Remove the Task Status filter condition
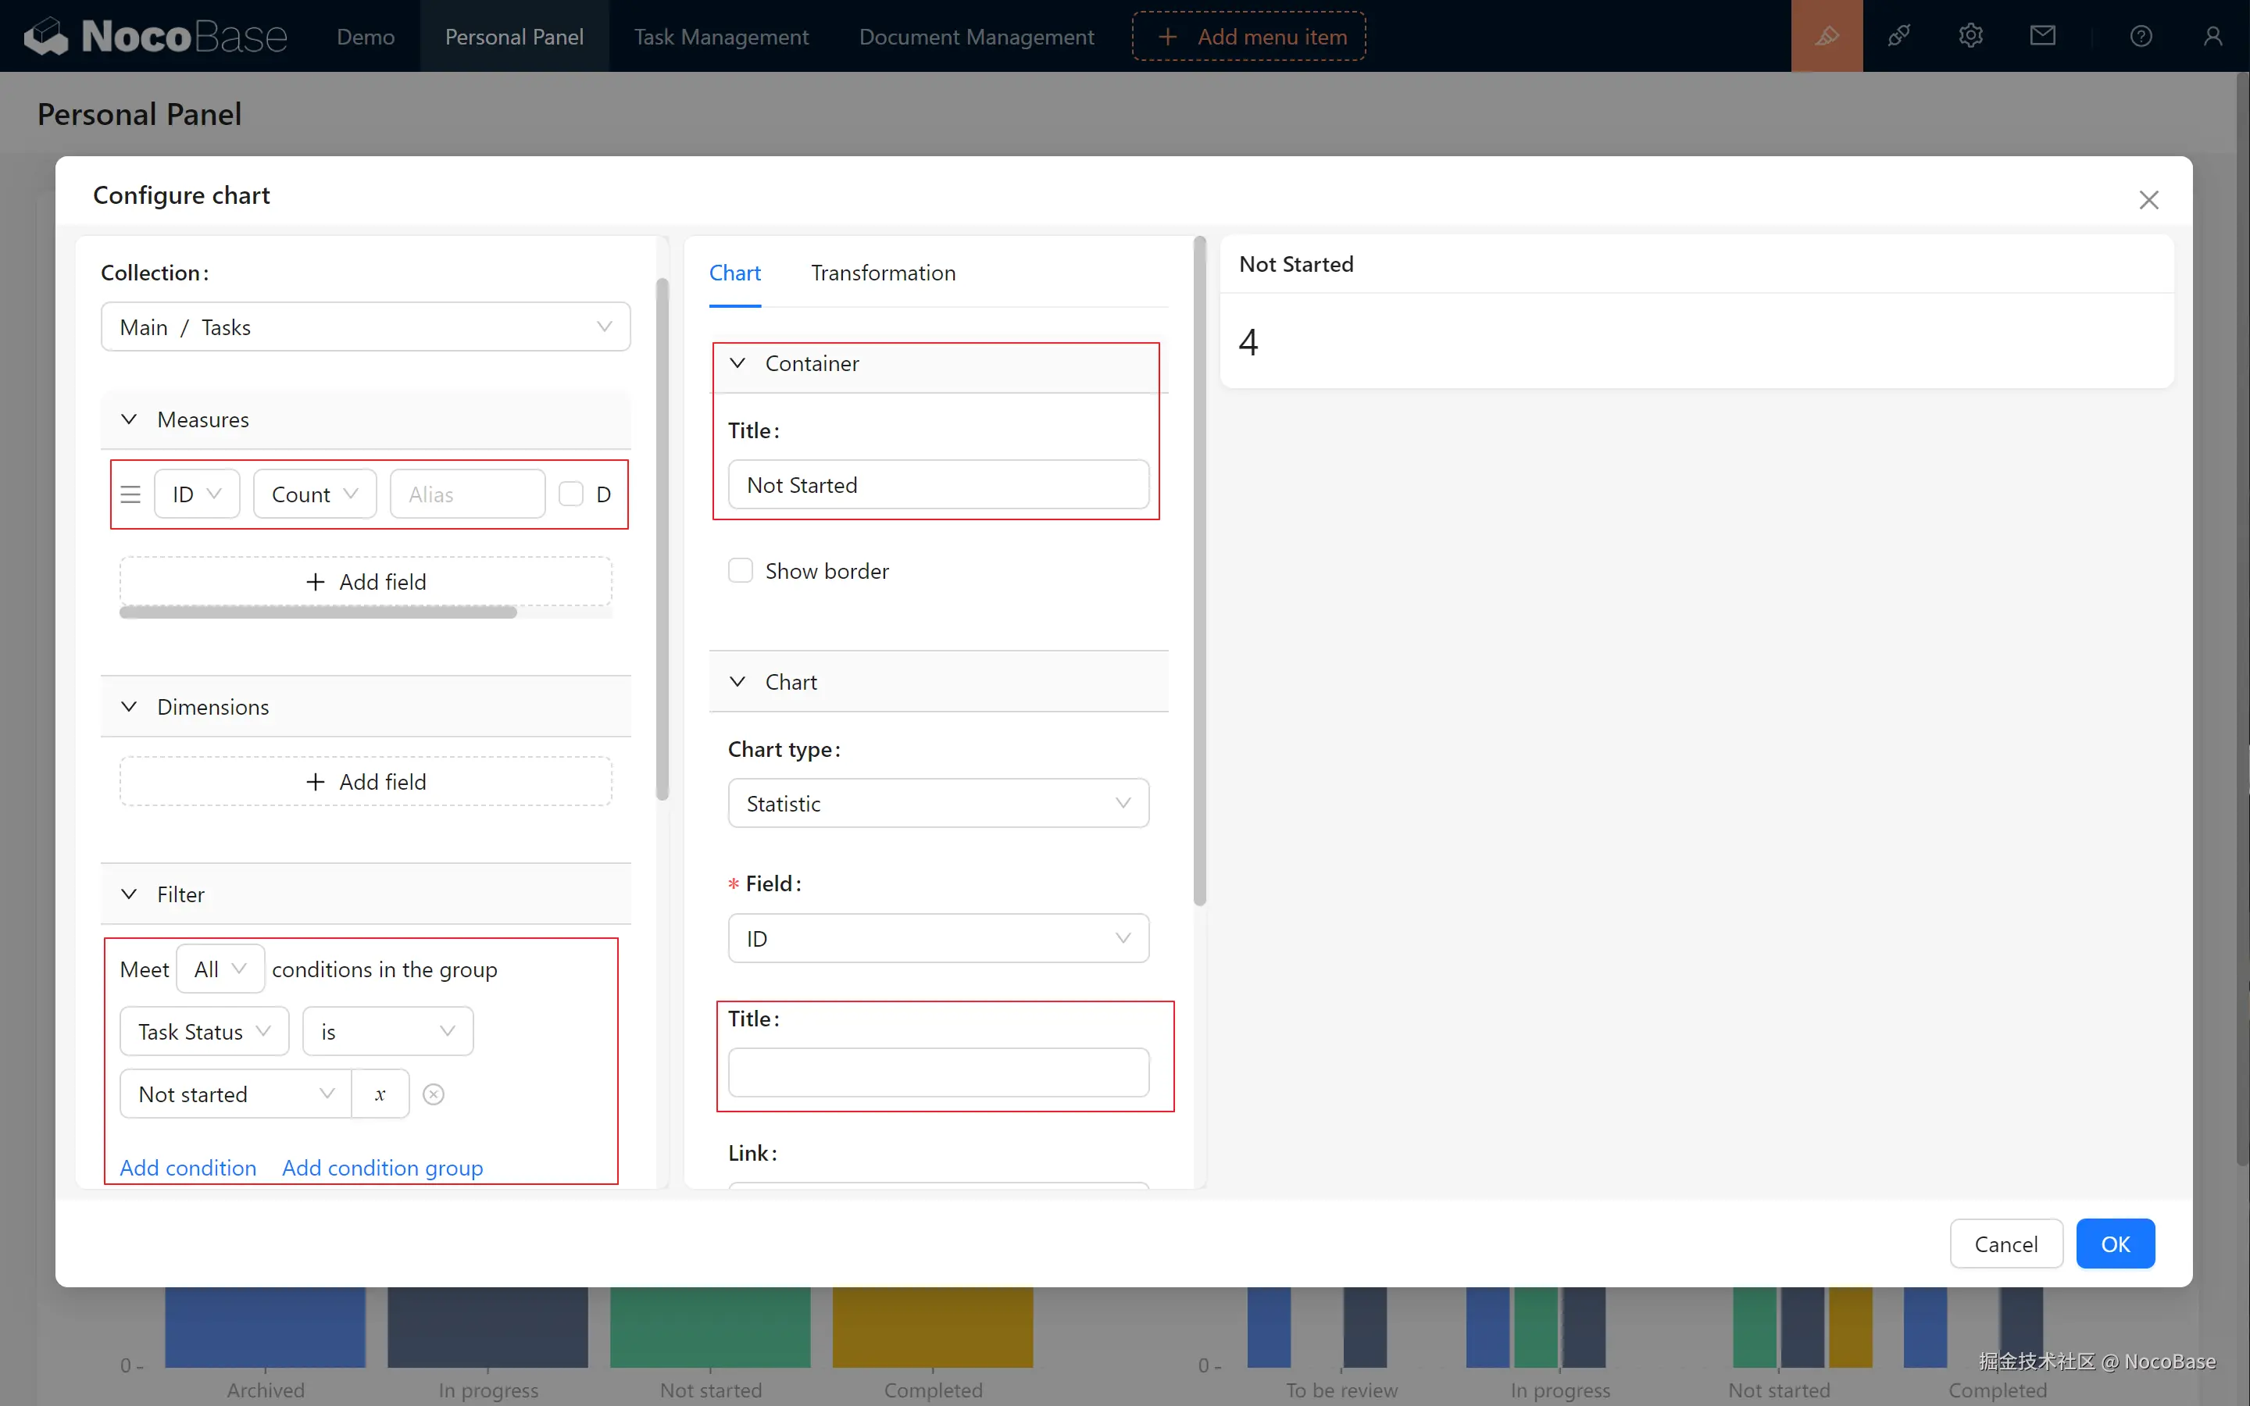This screenshot has width=2250, height=1406. (434, 1094)
